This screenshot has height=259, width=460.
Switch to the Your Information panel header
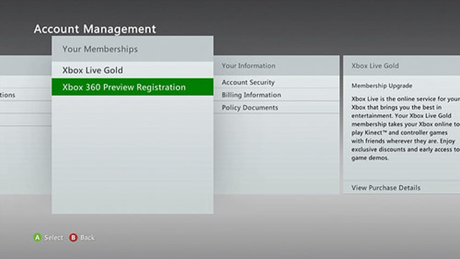click(x=248, y=66)
